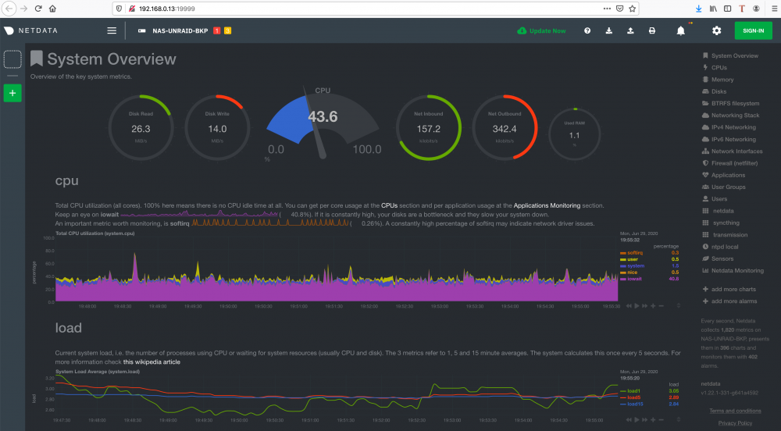
Task: Click the Save to Pocket icon
Action: coord(619,9)
